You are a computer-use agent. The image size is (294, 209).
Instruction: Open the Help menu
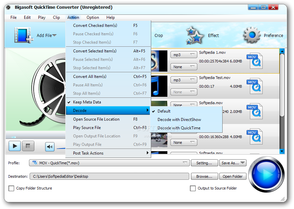pyautogui.click(x=110, y=17)
